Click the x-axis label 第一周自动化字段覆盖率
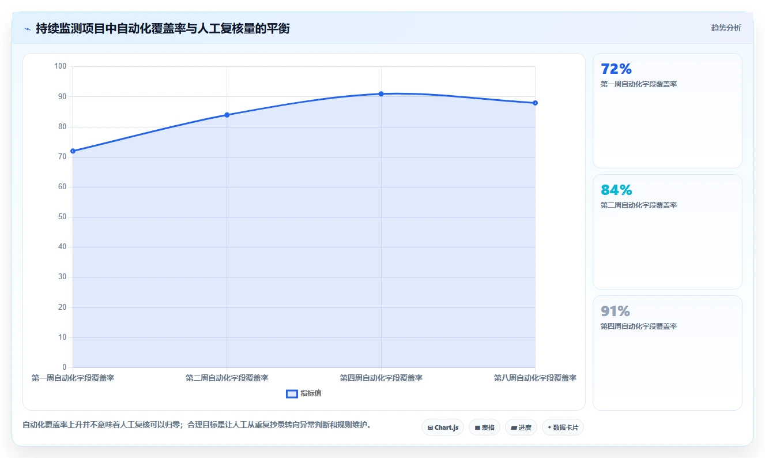 point(73,378)
